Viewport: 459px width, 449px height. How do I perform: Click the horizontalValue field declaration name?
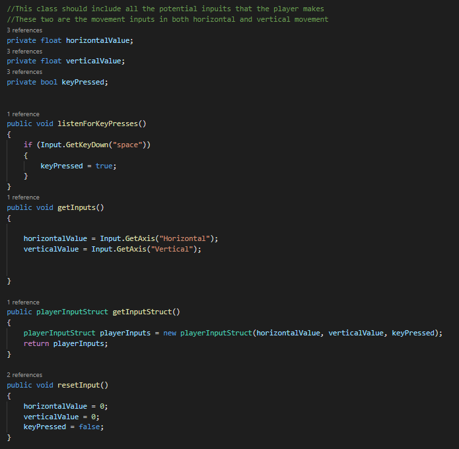tap(98, 40)
